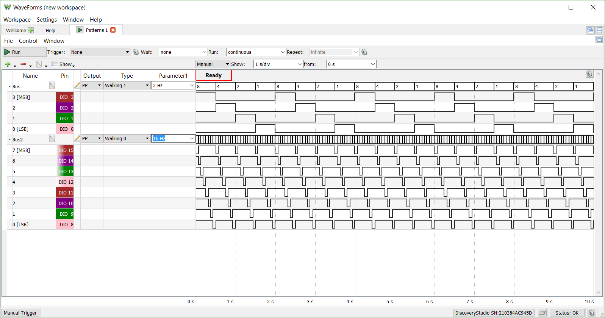Click the tile windows icon
605x318 pixels.
599,30
